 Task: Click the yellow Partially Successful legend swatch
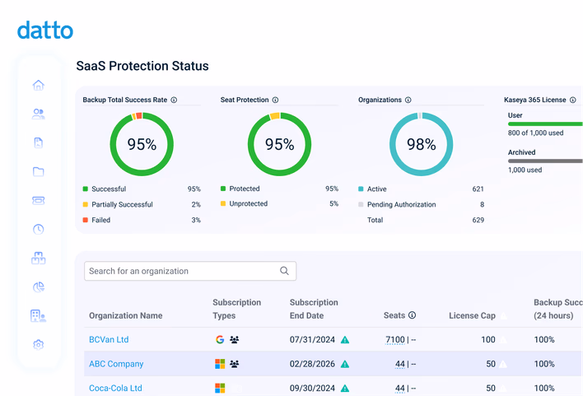tap(85, 204)
